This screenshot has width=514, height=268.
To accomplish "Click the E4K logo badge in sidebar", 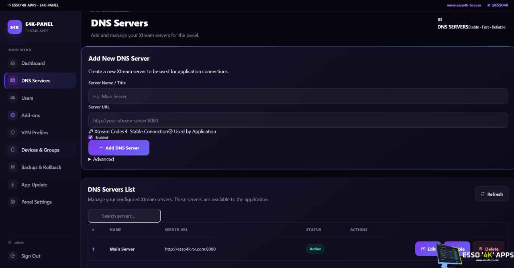I will [14, 27].
